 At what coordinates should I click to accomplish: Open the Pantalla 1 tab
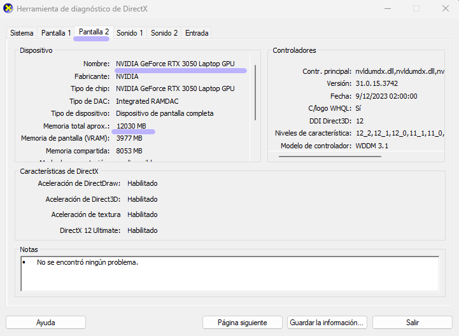coord(56,33)
